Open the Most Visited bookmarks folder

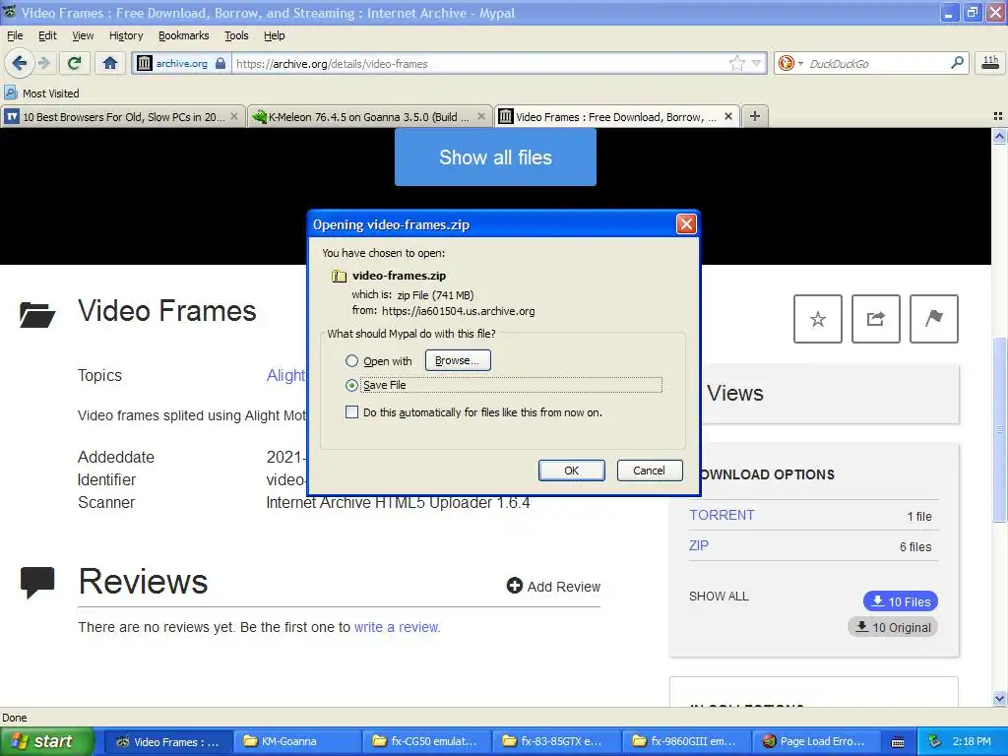[41, 94]
